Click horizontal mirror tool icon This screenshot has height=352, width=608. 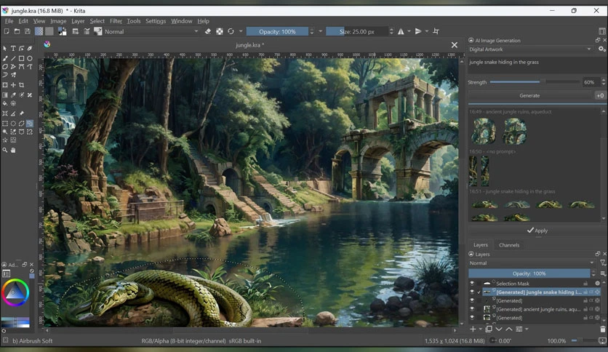click(x=401, y=31)
